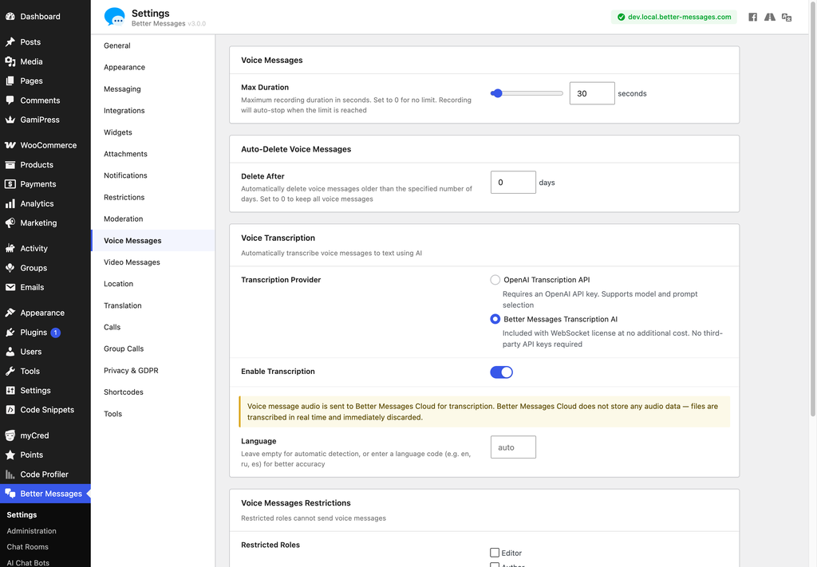Open the Shortcodes settings tab
Viewport: 817px width, 567px height.
[152, 392]
